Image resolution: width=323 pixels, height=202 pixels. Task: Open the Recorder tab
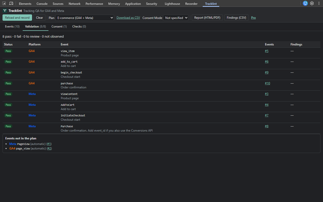coord(192,4)
